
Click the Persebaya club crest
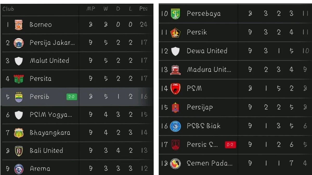point(175,14)
